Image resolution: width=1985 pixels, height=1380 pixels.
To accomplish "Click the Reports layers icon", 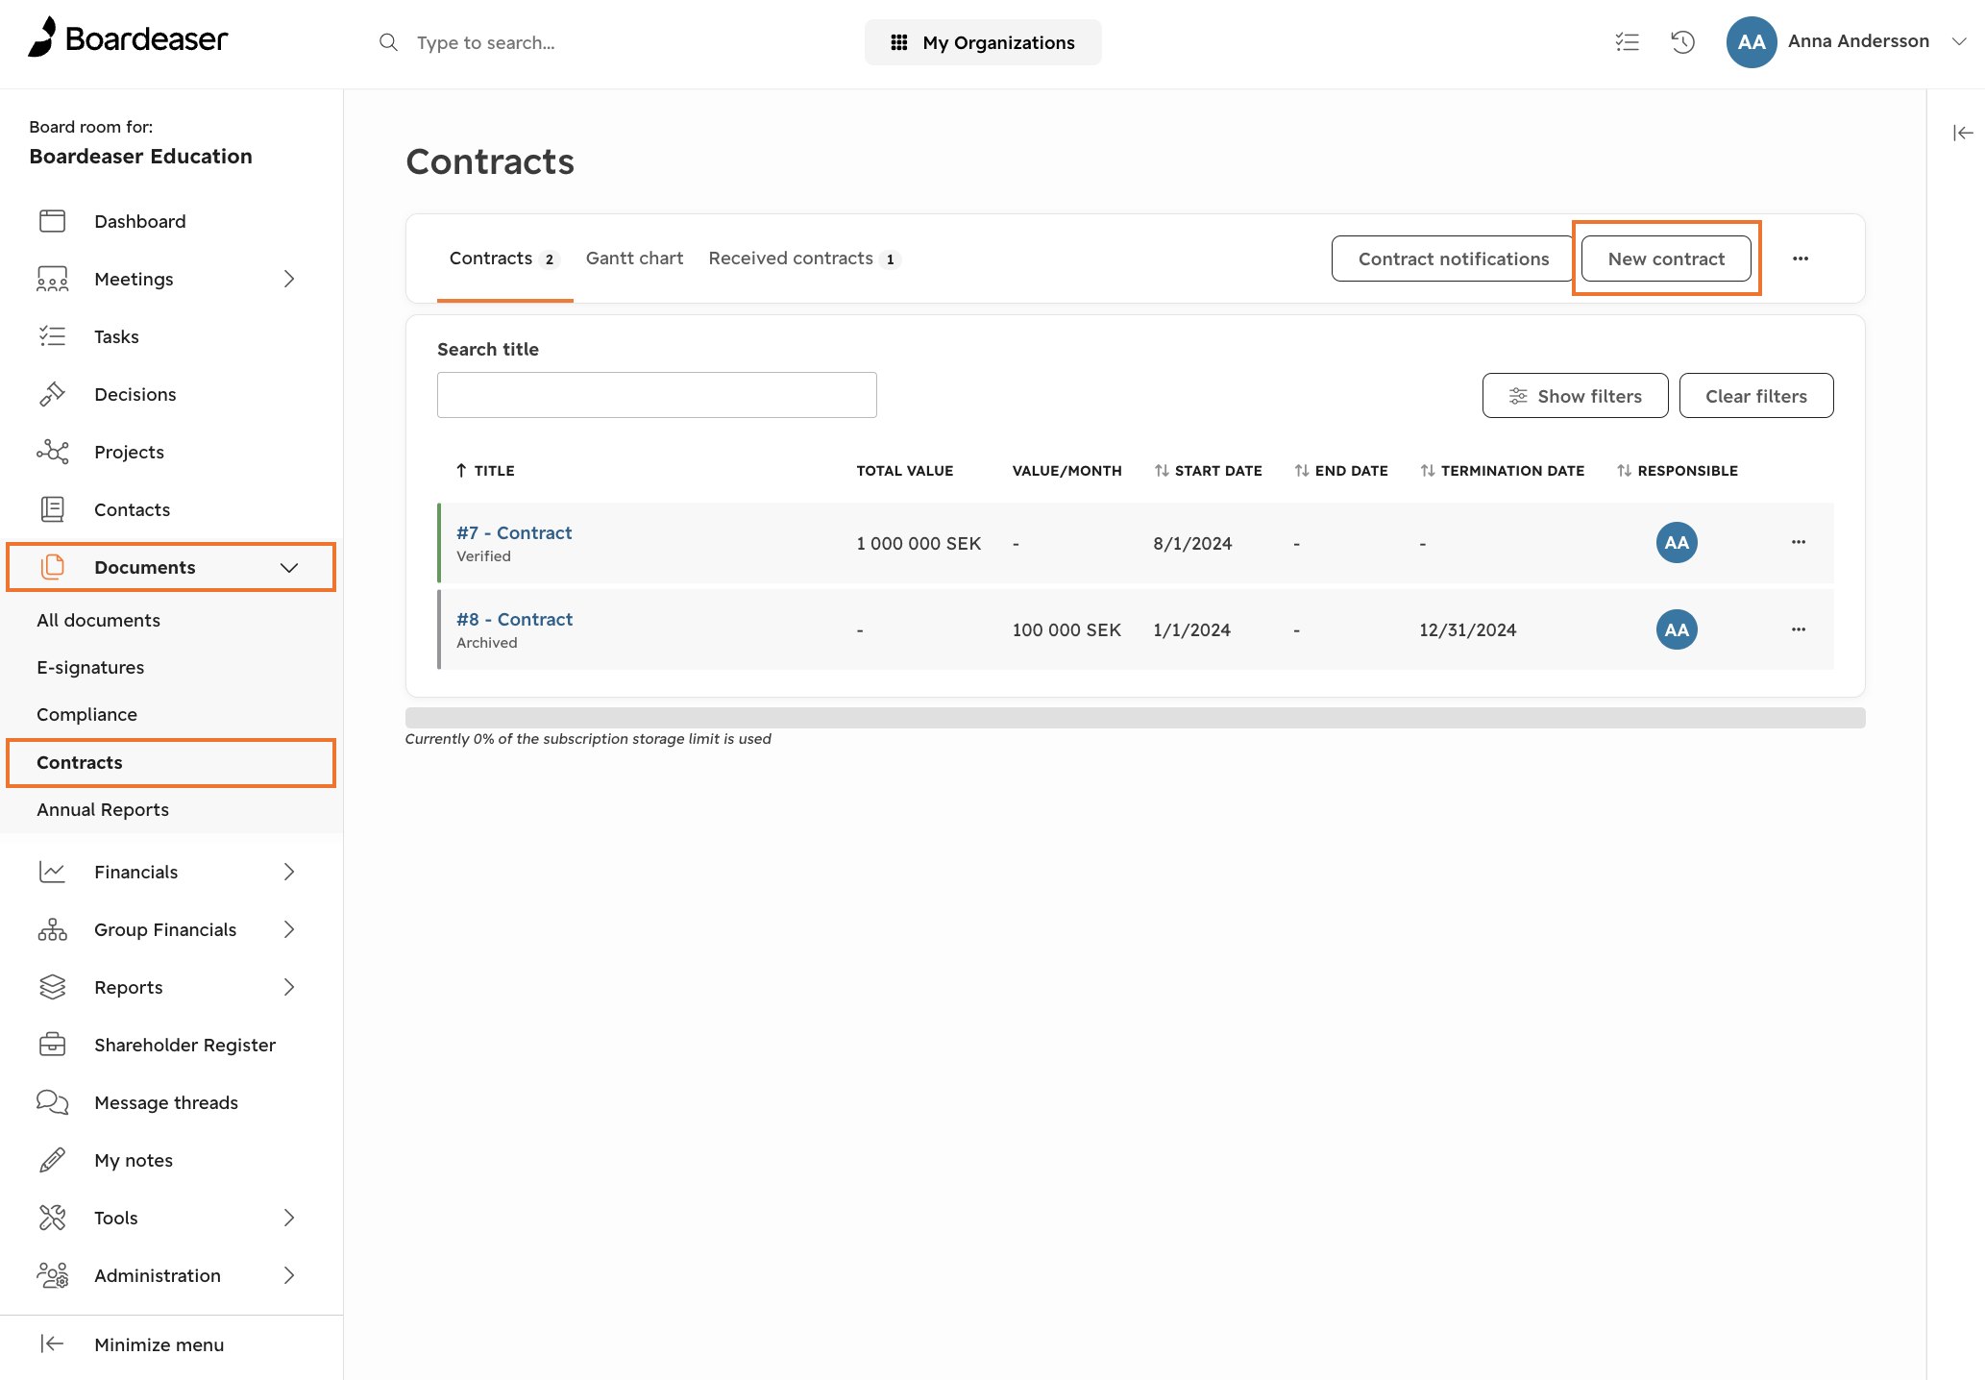I will tap(52, 987).
